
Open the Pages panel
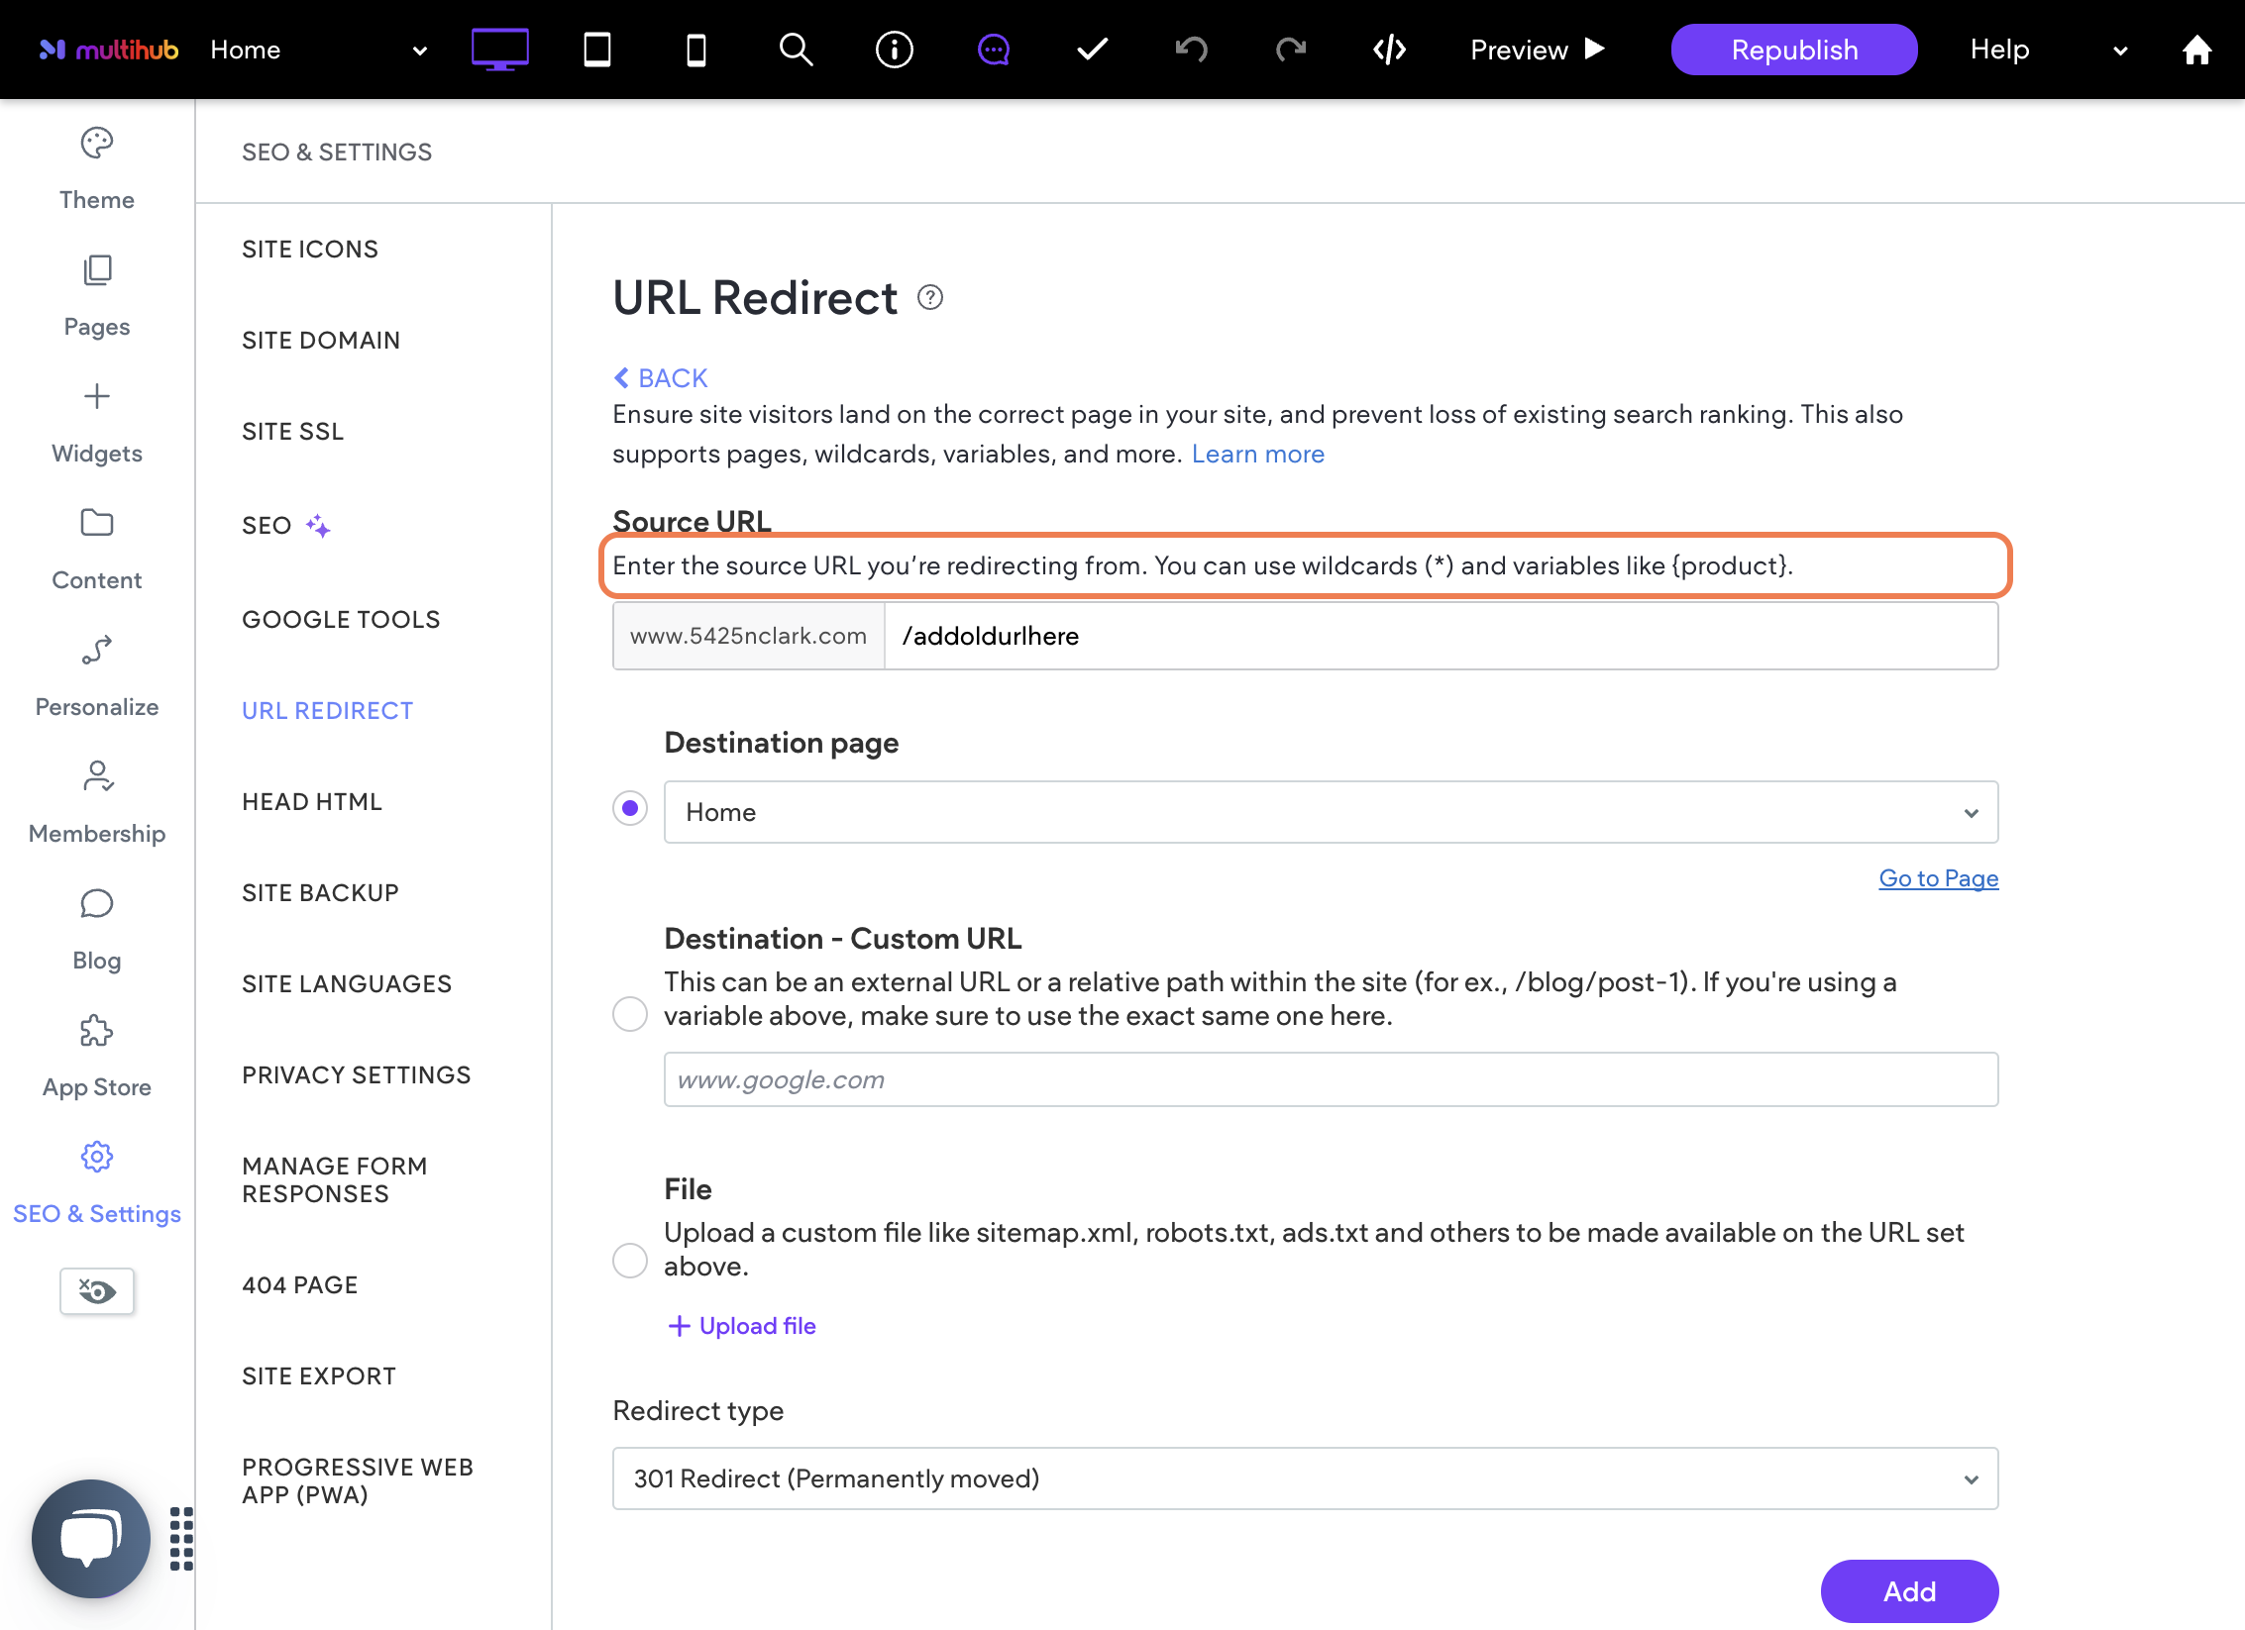coord(97,296)
